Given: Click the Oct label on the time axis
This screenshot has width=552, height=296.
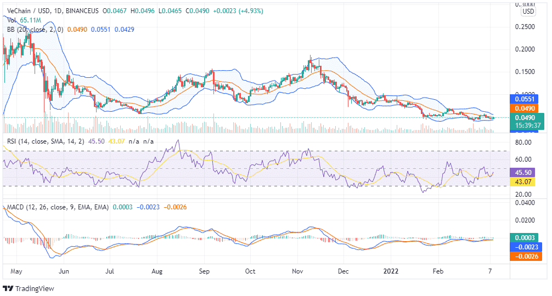Looking at the screenshot, I should point(250,271).
